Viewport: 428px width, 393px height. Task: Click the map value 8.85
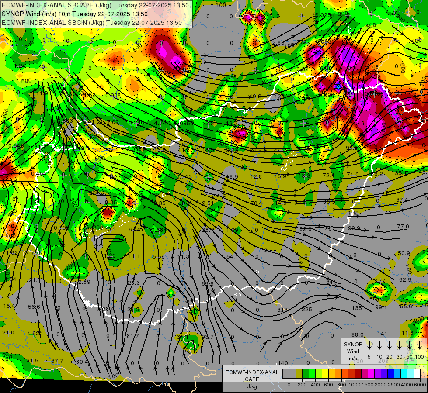coord(111,202)
